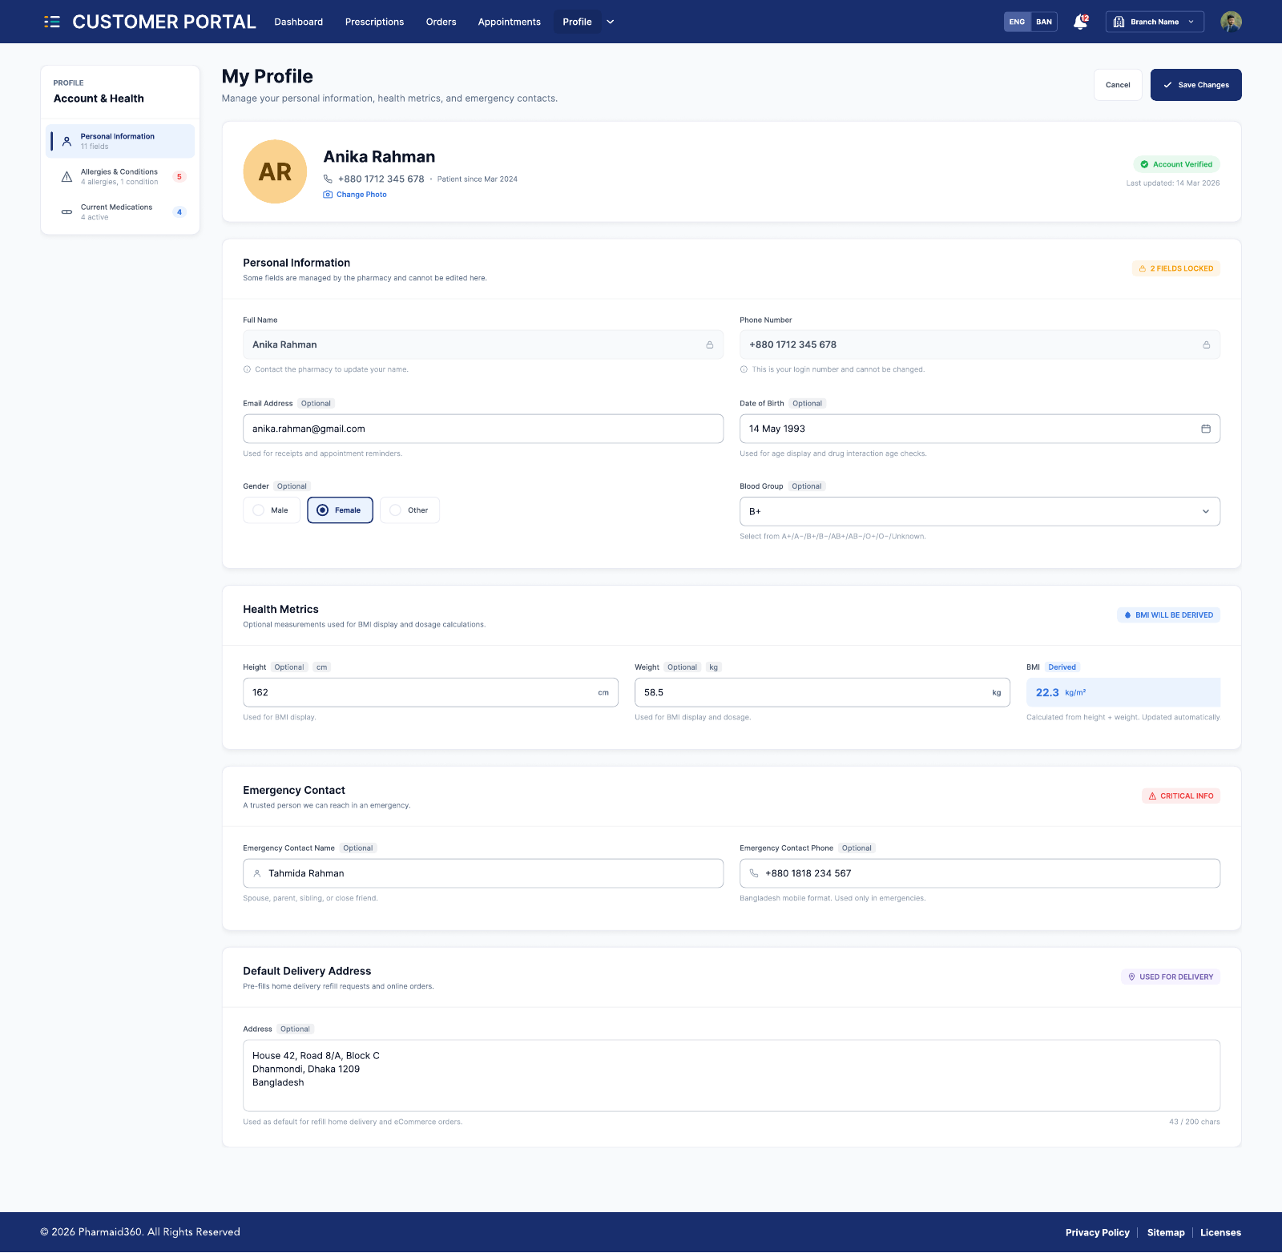The image size is (1282, 1253).
Task: Select Personal Information sidebar section
Action: click(x=120, y=141)
